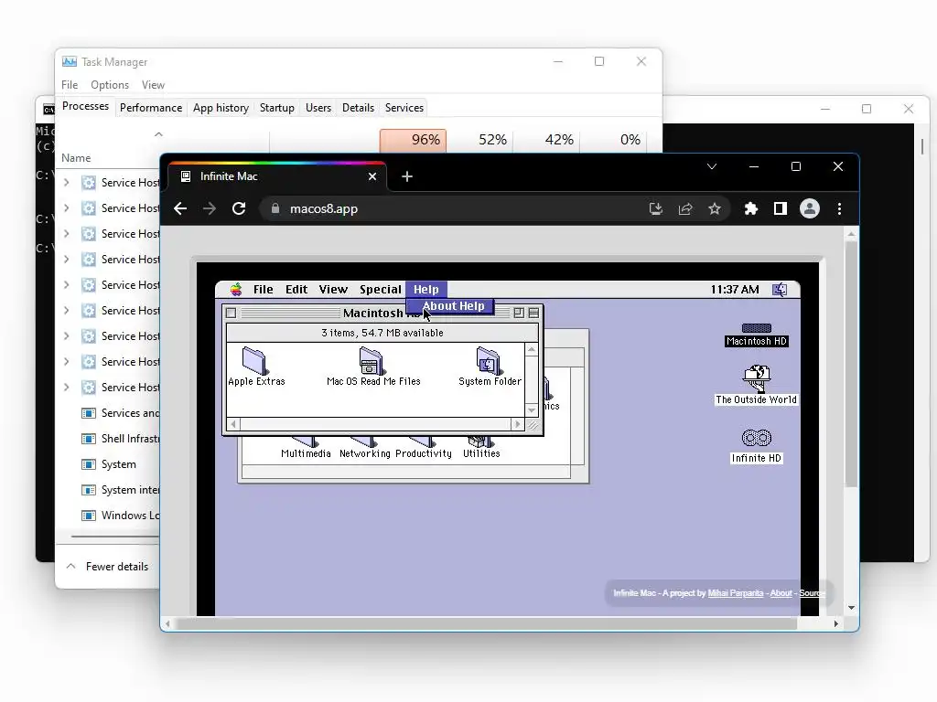937x702 pixels.
Task: Open the Productivity folder
Action: [x=424, y=448]
